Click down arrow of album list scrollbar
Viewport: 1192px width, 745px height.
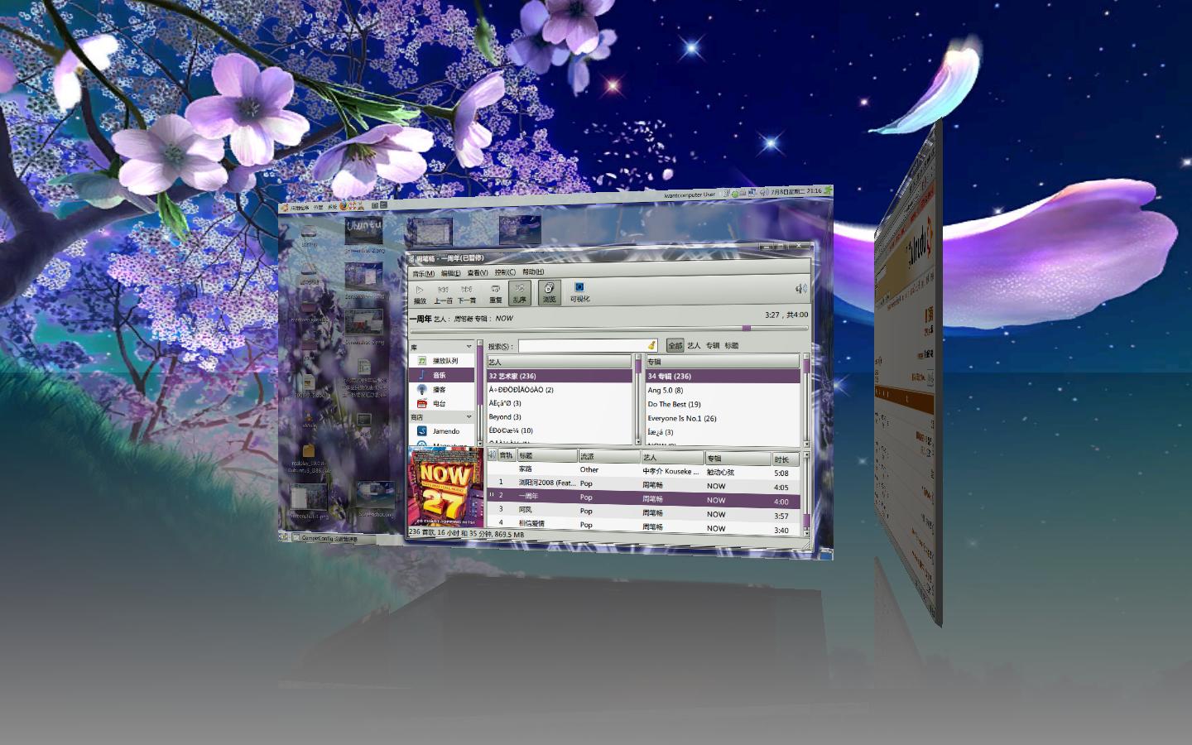(x=805, y=443)
